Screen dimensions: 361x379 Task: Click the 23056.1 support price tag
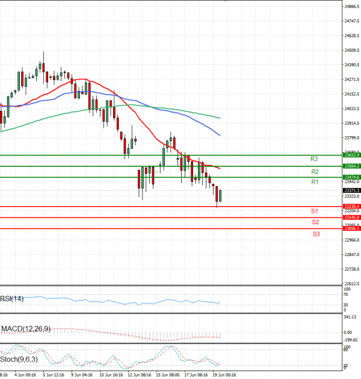352,228
